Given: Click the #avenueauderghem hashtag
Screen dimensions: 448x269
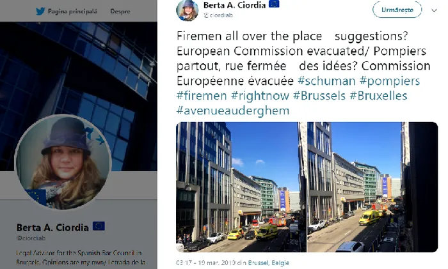Looking at the screenshot, I should point(233,111).
